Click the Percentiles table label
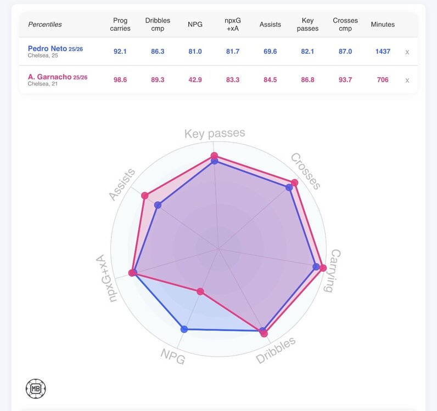 (x=45, y=25)
